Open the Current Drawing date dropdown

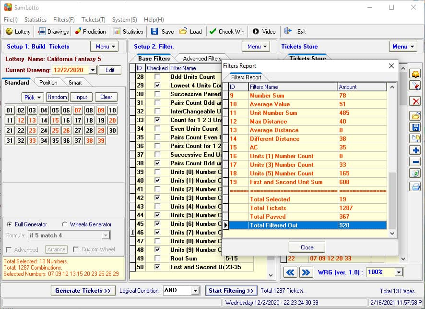pos(93,70)
